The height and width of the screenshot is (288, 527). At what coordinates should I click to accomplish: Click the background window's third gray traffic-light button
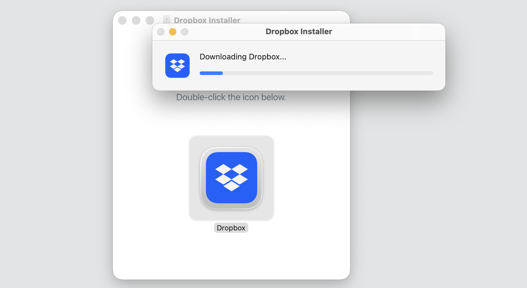click(150, 20)
